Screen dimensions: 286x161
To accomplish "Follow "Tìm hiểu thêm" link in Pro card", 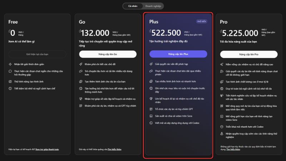I will pyautogui.click(x=232, y=149).
